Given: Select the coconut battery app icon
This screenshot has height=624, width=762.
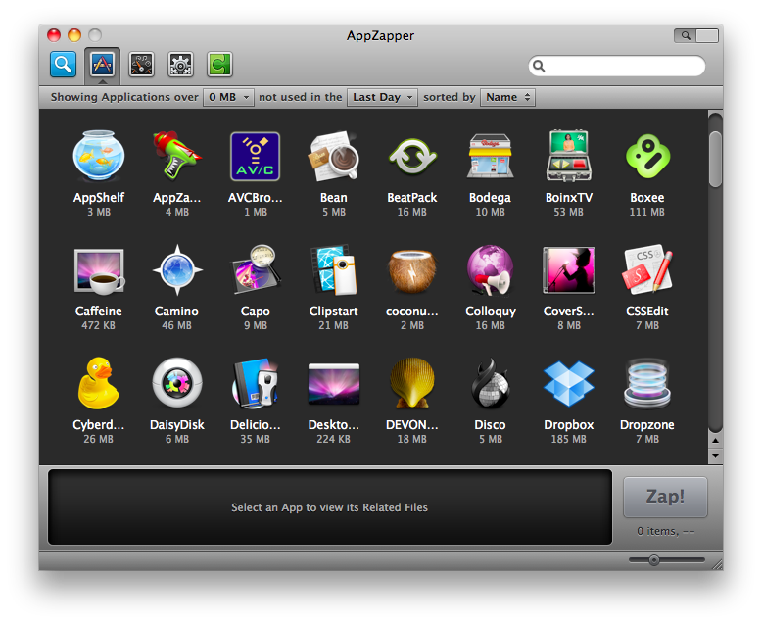Looking at the screenshot, I should pos(412,271).
